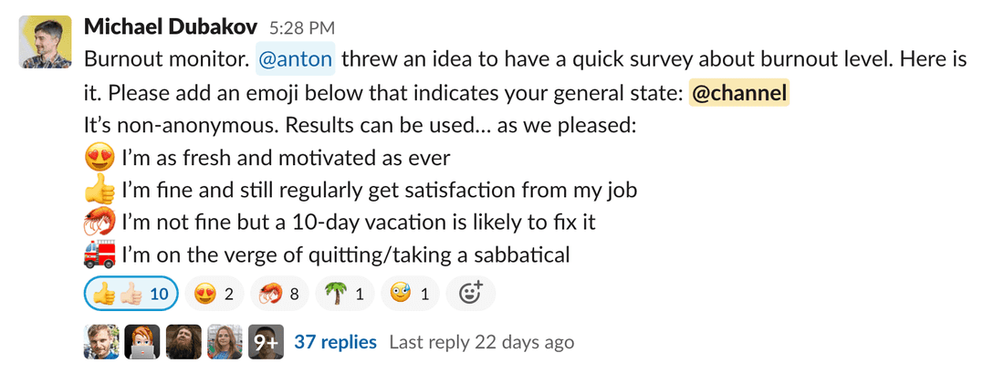Click the @anton mention
The image size is (1004, 384).
tap(296, 60)
